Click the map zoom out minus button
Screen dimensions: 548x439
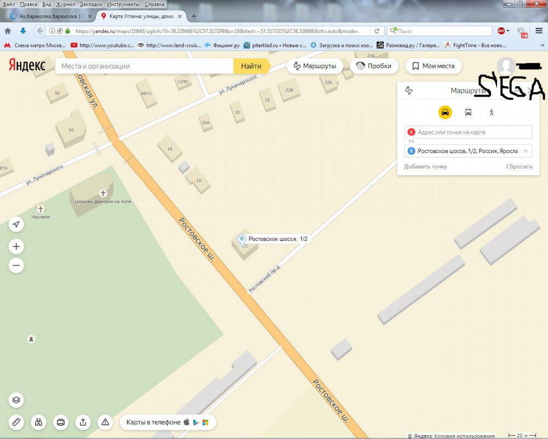tap(16, 266)
